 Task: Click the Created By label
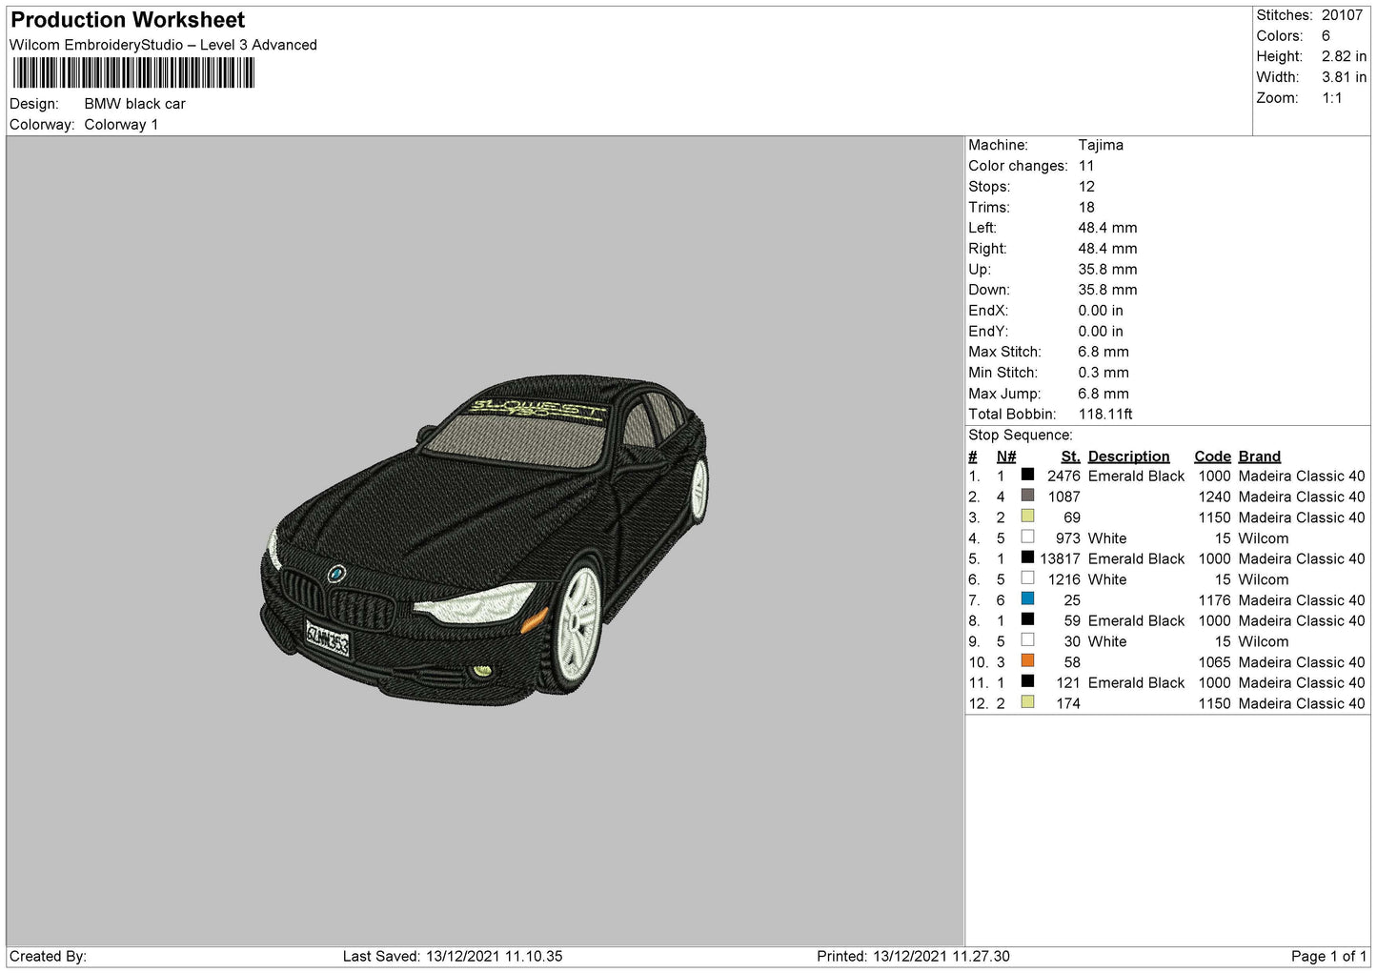(x=48, y=956)
